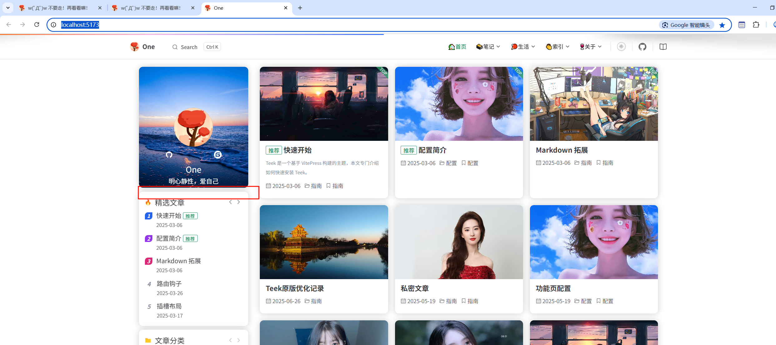776x345 pixels.
Task: Open 私密文章 article card title
Action: [x=415, y=288]
